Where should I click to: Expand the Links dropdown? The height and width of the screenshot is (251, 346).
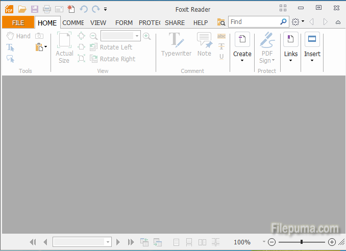click(x=291, y=60)
